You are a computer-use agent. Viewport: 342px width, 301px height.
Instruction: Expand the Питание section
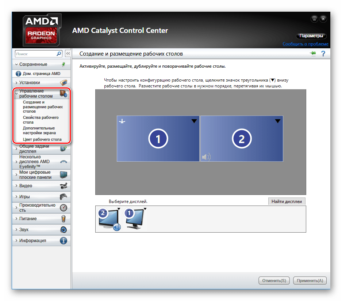pos(16,219)
